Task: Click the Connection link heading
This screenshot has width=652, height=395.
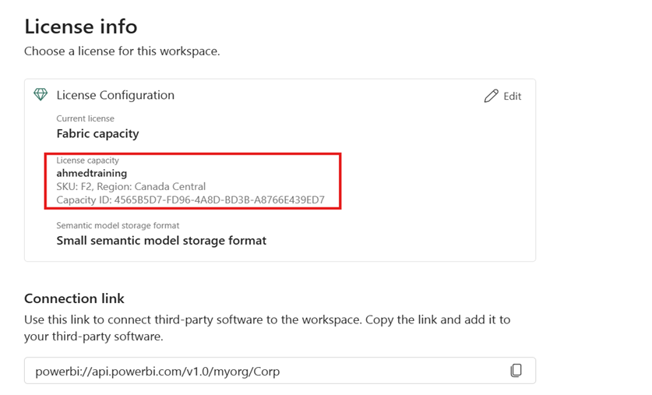Action: 74,298
